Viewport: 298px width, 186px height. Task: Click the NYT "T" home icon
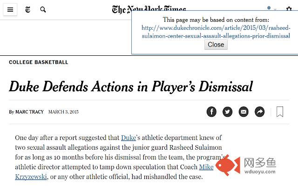(x=28, y=9)
